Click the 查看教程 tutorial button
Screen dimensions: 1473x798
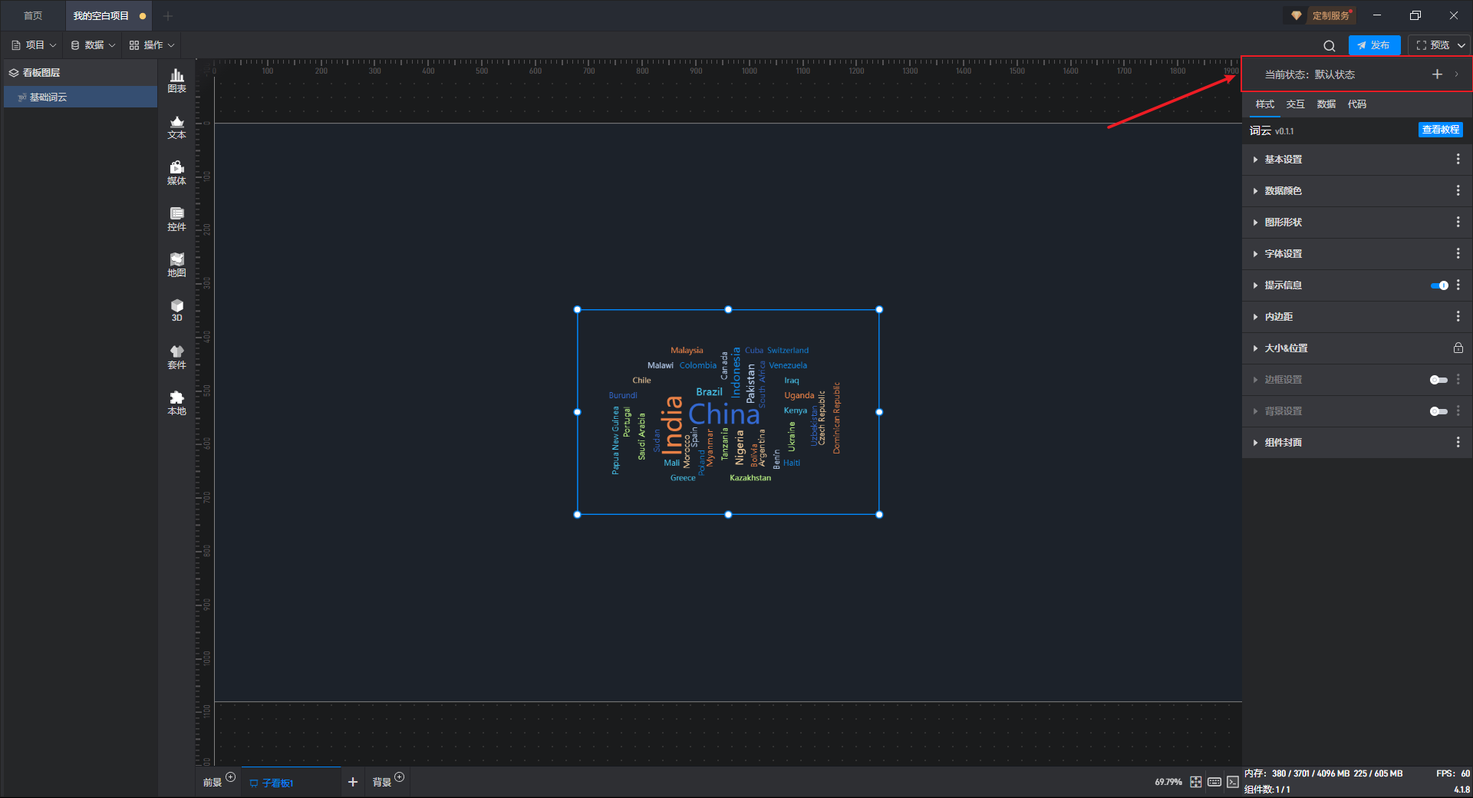coord(1440,130)
